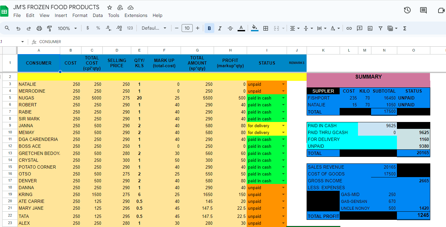Increase font size with plus button
Screen dimensions: 446x227
coord(198,28)
